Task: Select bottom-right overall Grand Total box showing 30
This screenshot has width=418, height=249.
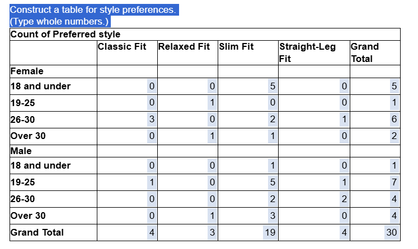Action: (x=392, y=233)
